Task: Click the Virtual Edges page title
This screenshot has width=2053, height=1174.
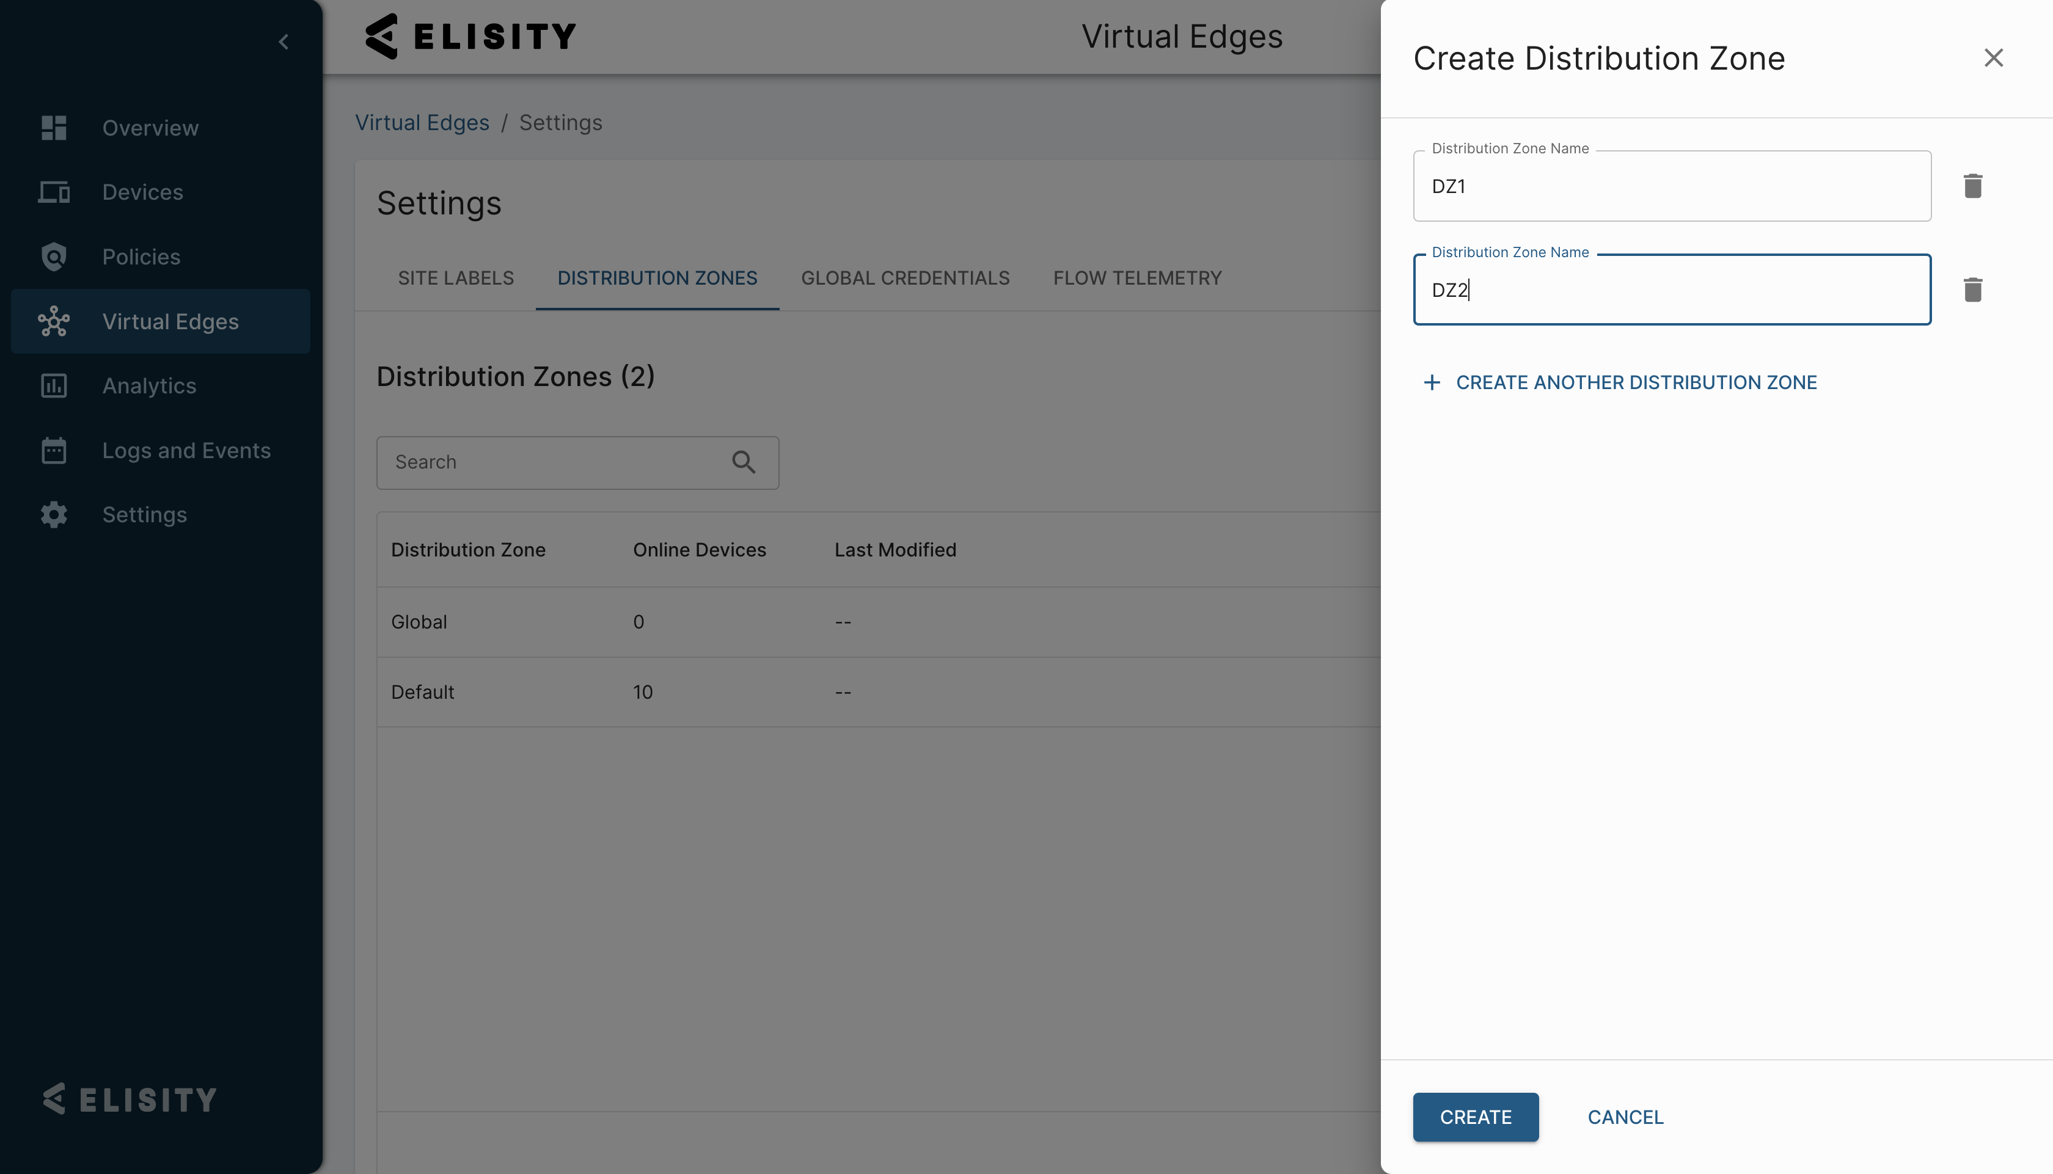Action: click(1182, 36)
